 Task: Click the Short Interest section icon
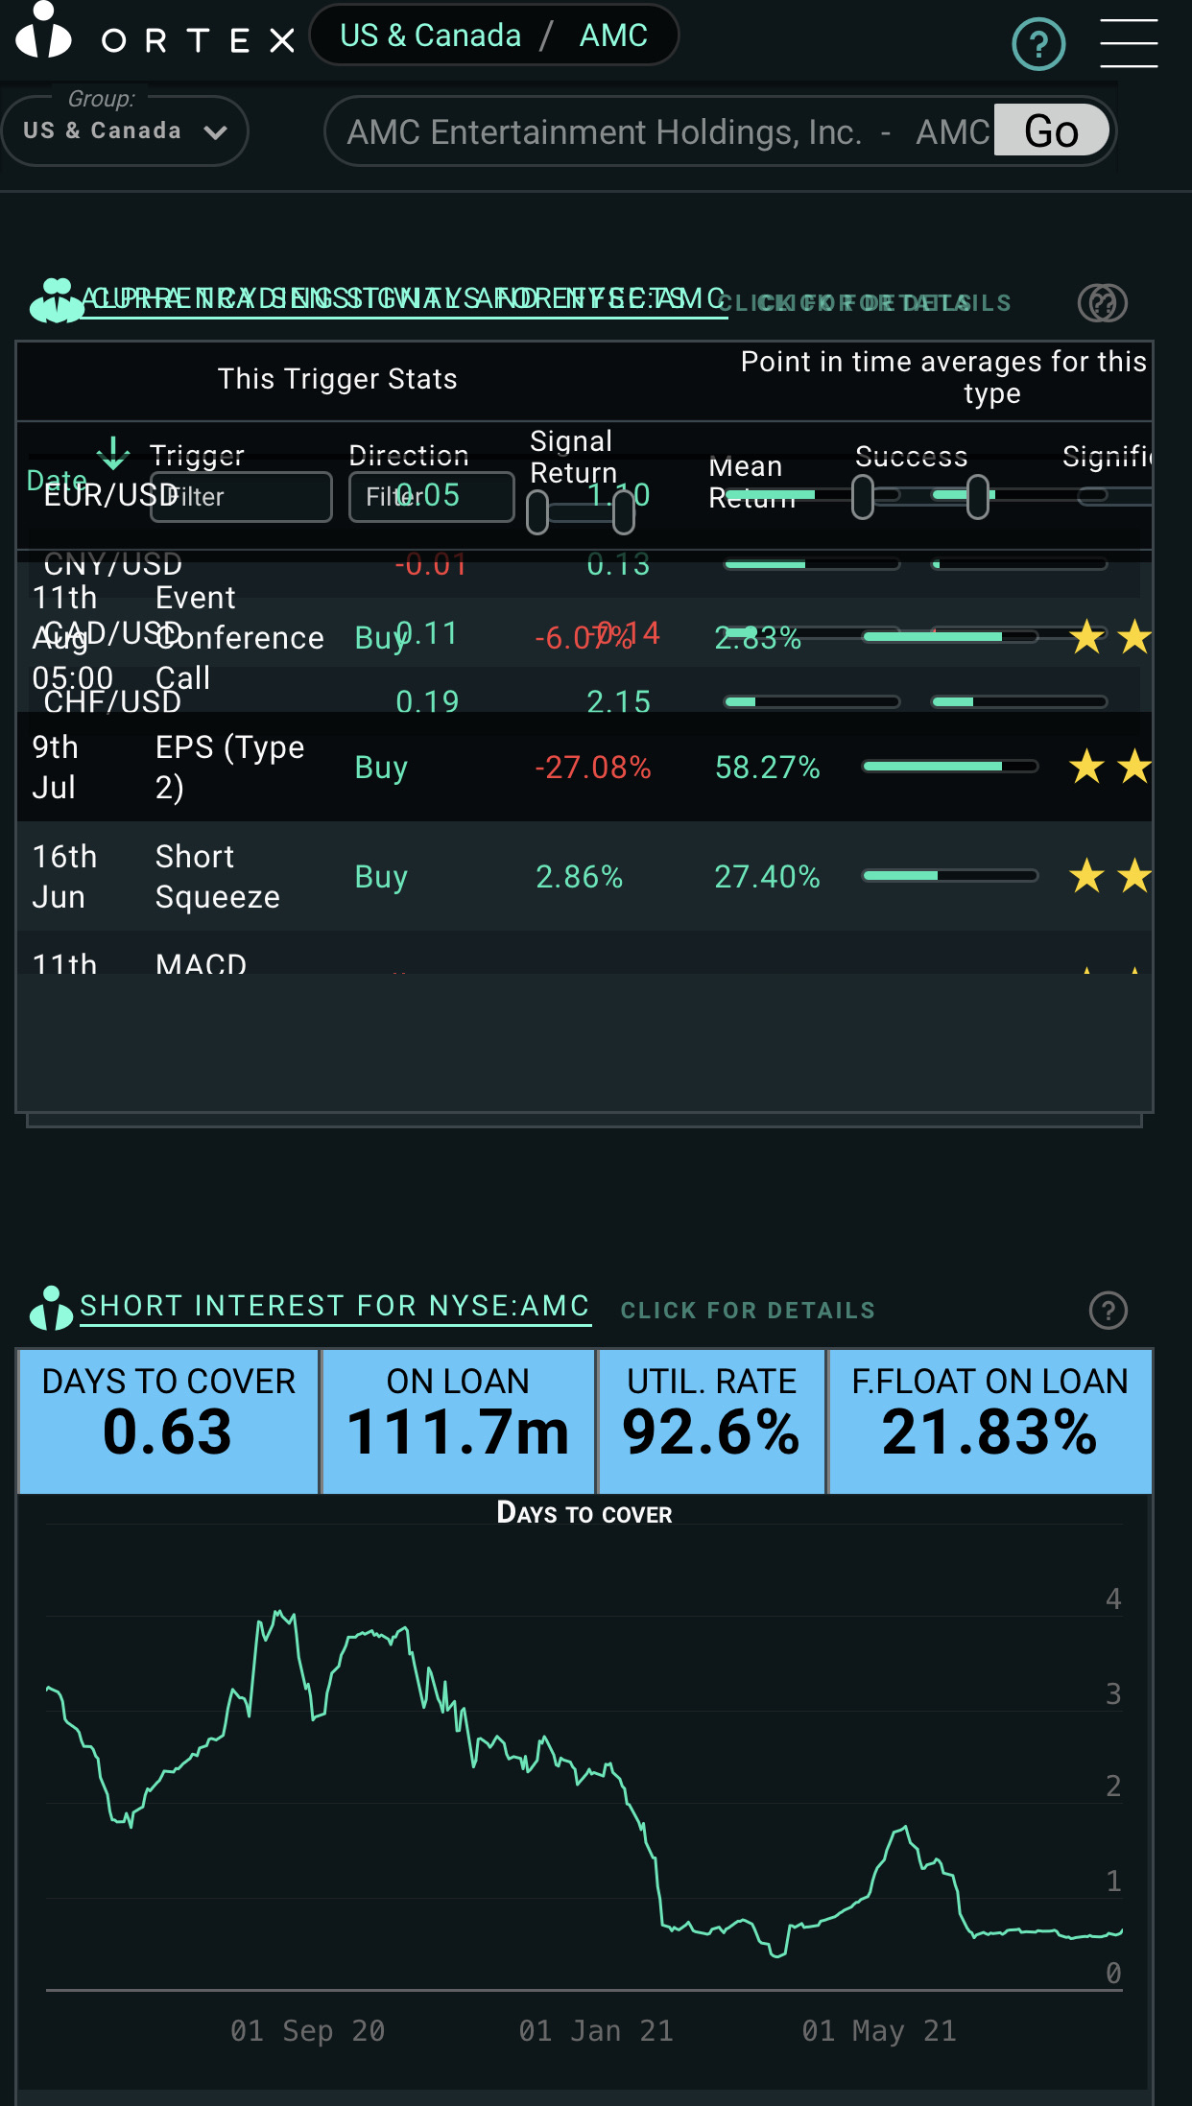pyautogui.click(x=51, y=1309)
